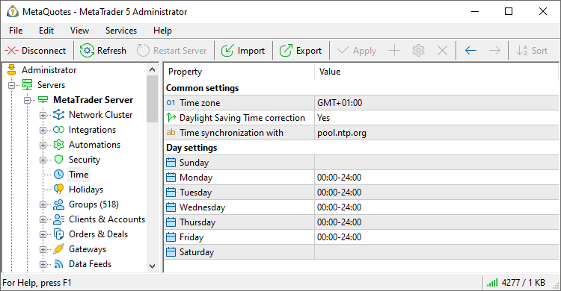561x291 pixels.
Task: Click the Clients & Accounts icon
Action: click(58, 219)
